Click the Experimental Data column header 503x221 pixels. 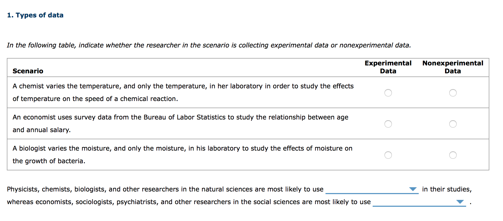[388, 67]
